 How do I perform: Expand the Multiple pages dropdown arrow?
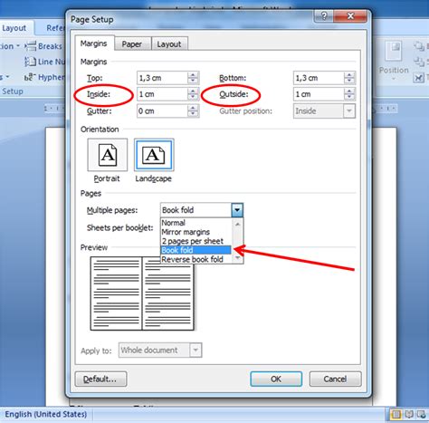pyautogui.click(x=237, y=210)
